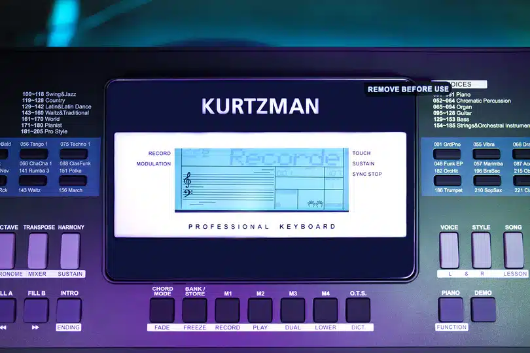Select memory slot M1

pyautogui.click(x=228, y=310)
